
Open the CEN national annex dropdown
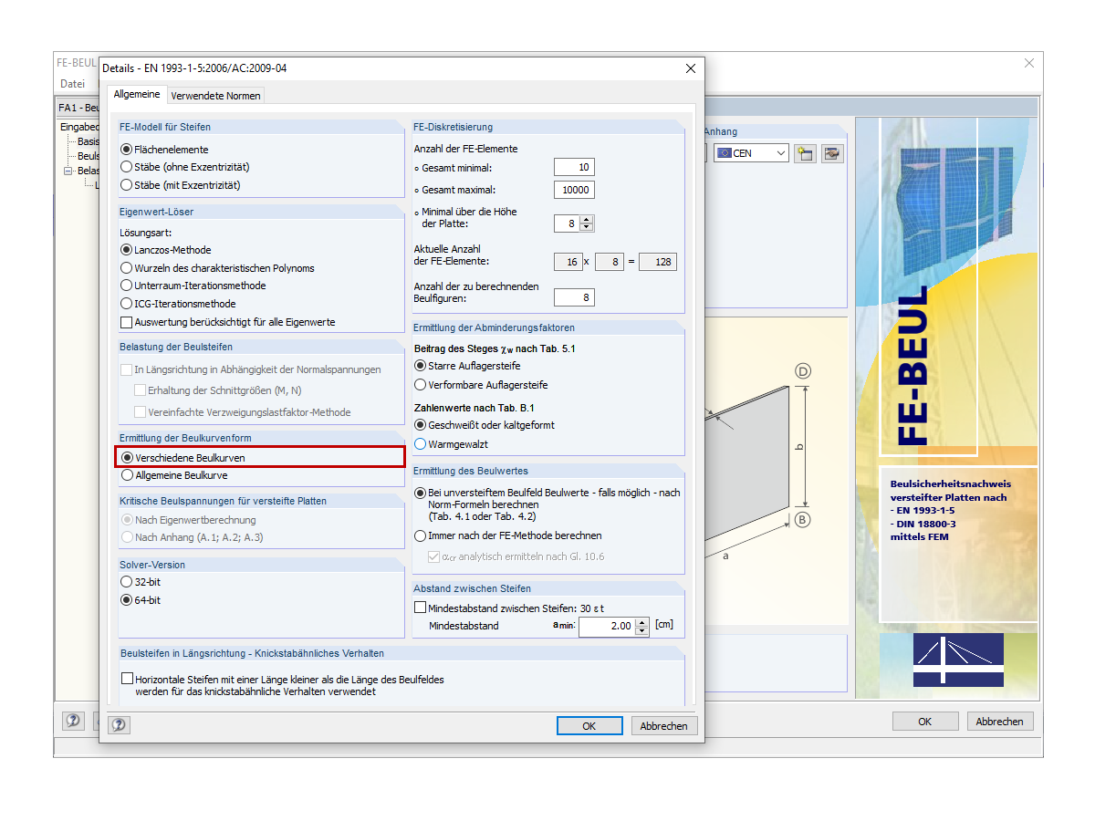[781, 153]
